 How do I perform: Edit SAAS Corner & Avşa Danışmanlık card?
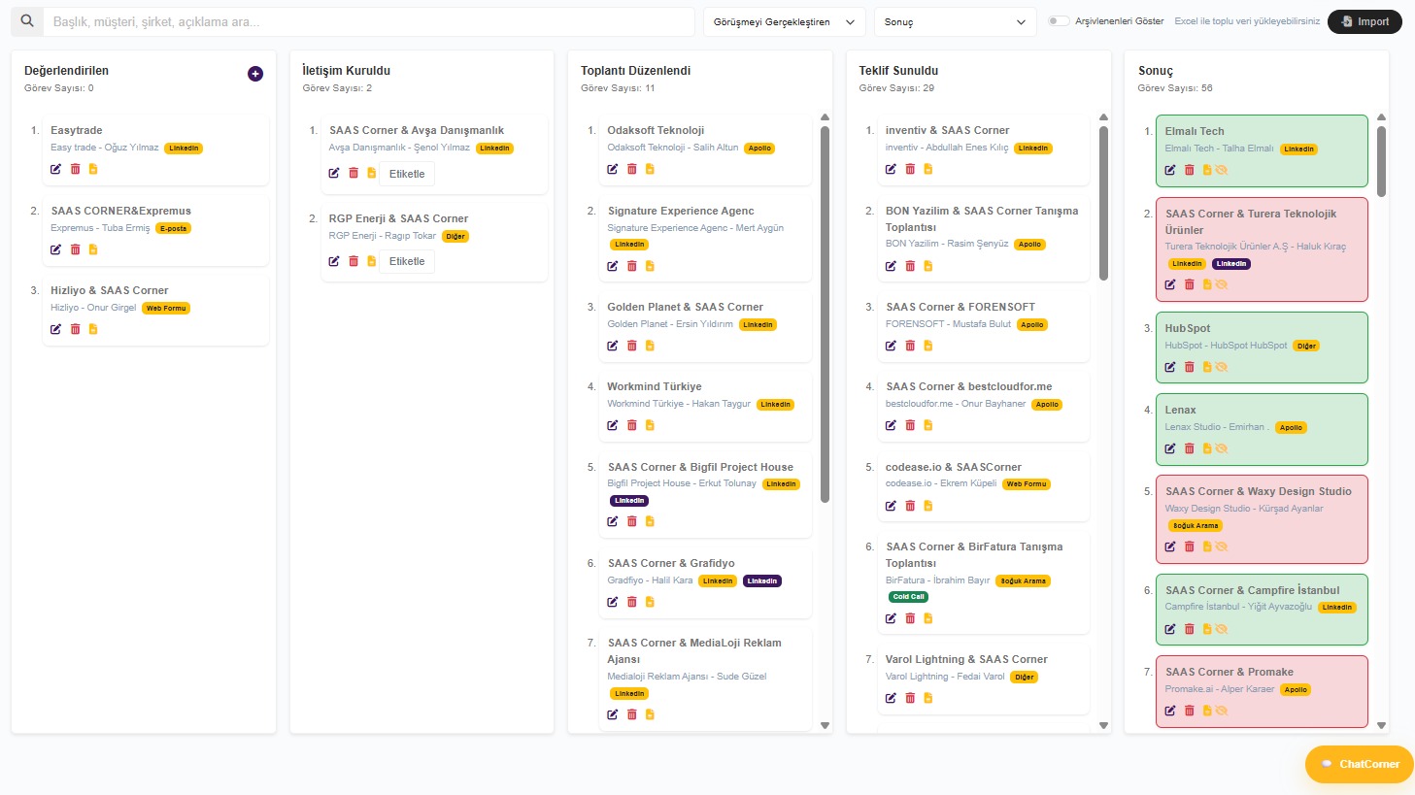[x=334, y=173]
